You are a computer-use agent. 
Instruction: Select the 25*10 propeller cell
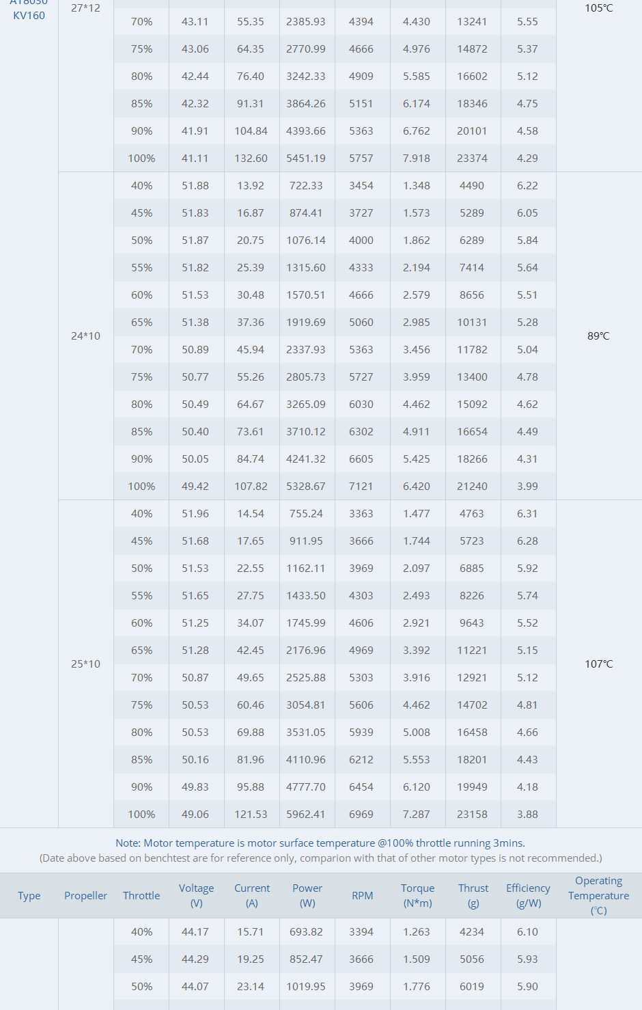(85, 664)
